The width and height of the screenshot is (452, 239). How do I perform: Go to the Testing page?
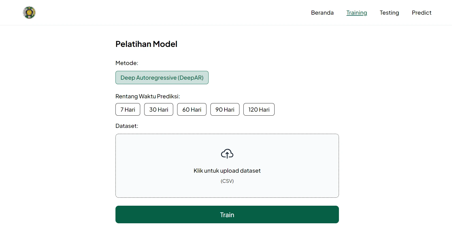click(389, 13)
